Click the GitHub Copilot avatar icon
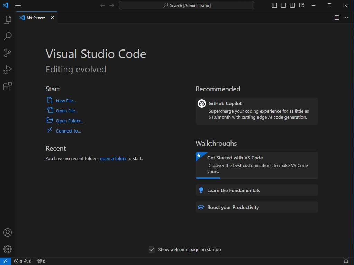The width and height of the screenshot is (354, 265). (x=202, y=103)
